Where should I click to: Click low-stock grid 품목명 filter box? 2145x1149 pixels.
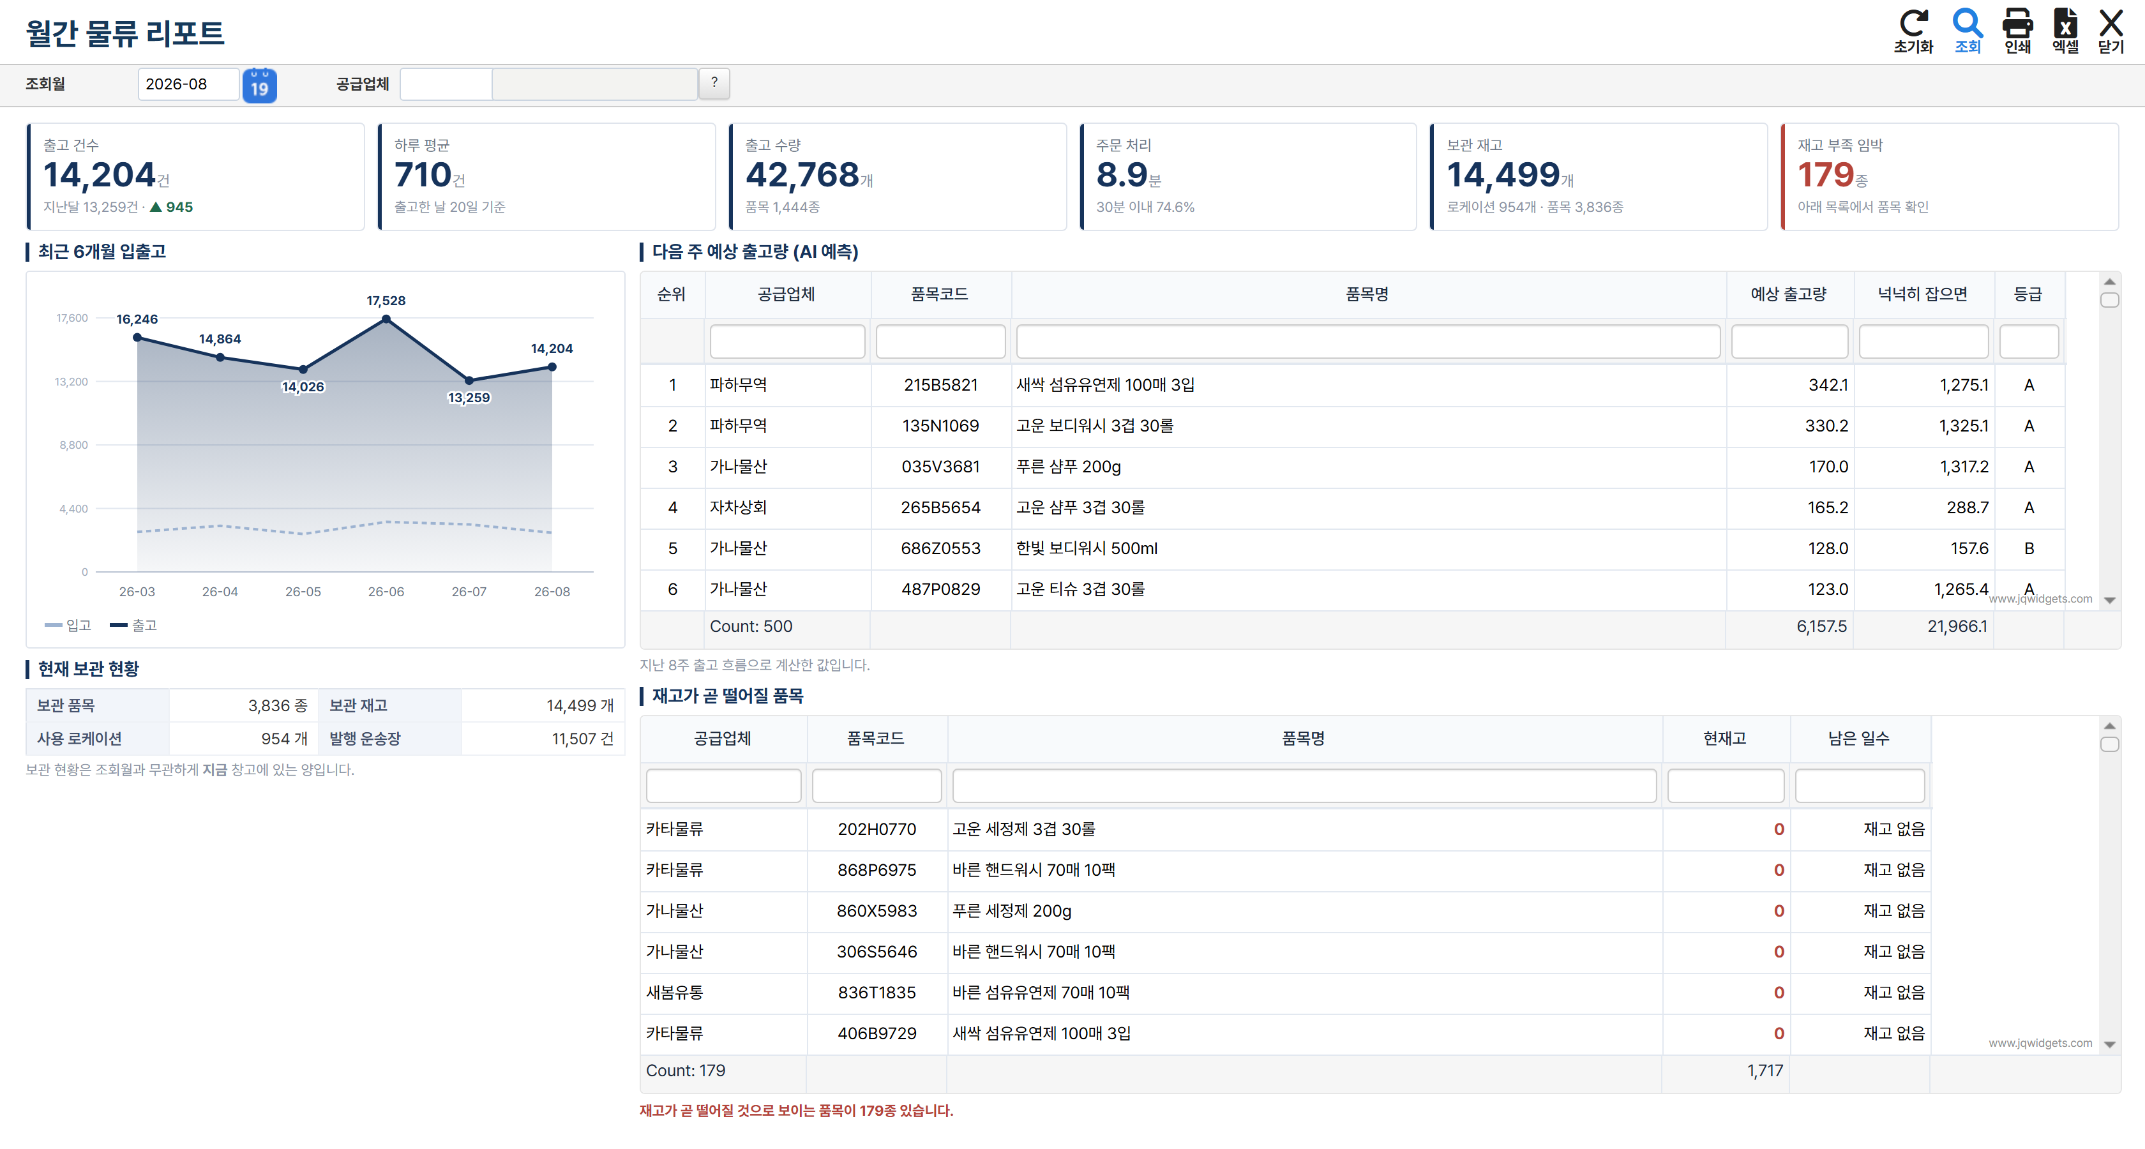coord(1304,786)
